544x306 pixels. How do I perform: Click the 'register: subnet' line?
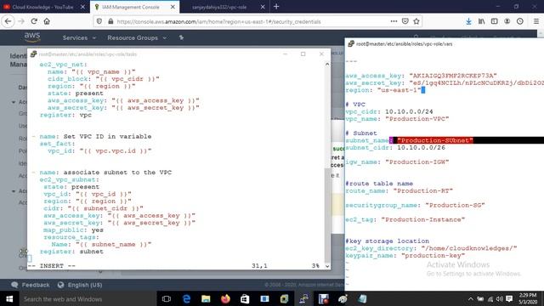pyautogui.click(x=71, y=252)
